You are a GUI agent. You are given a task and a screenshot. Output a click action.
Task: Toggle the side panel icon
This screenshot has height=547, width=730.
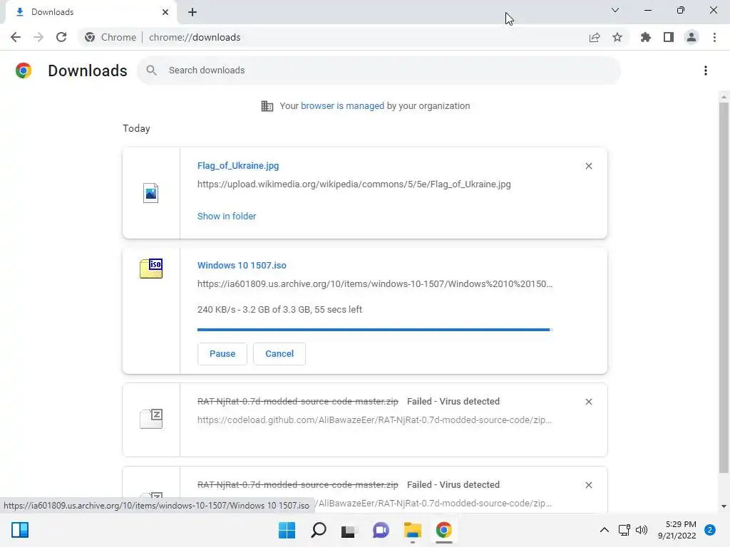point(669,37)
